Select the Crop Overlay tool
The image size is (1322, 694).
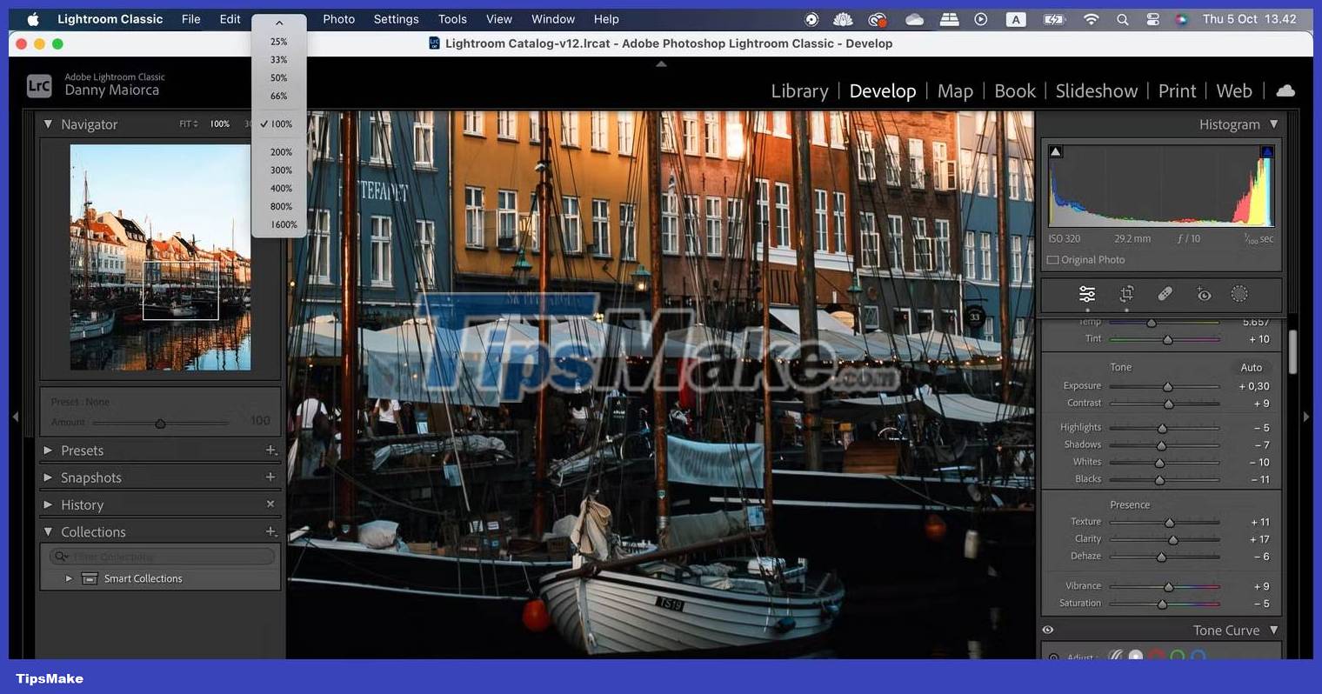point(1126,294)
